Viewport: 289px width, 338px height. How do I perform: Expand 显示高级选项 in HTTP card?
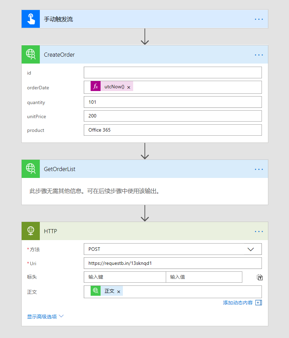point(45,317)
